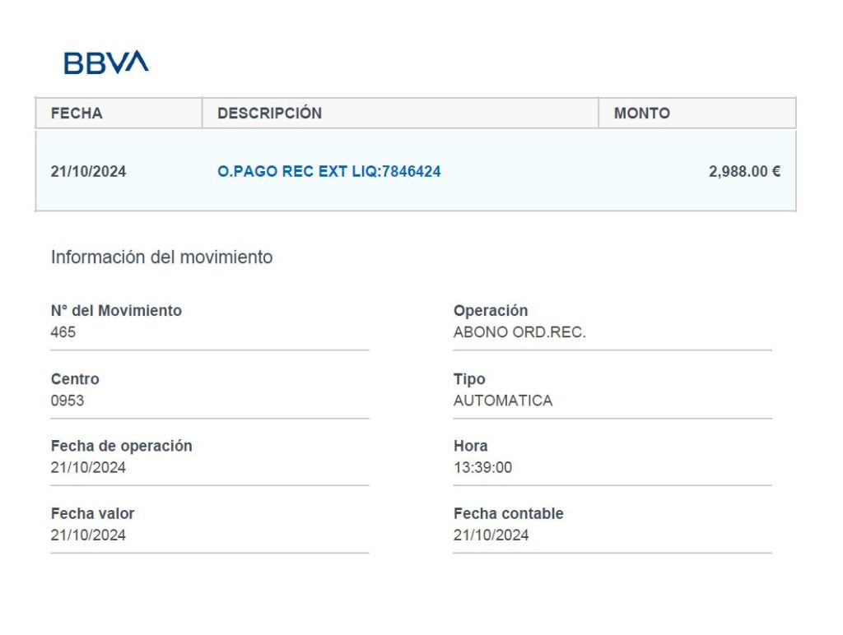
Task: Select the Fecha contable date value
Action: point(491,535)
